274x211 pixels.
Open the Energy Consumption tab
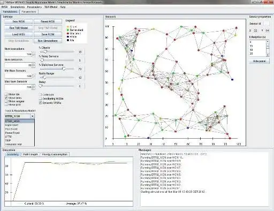pos(55,154)
